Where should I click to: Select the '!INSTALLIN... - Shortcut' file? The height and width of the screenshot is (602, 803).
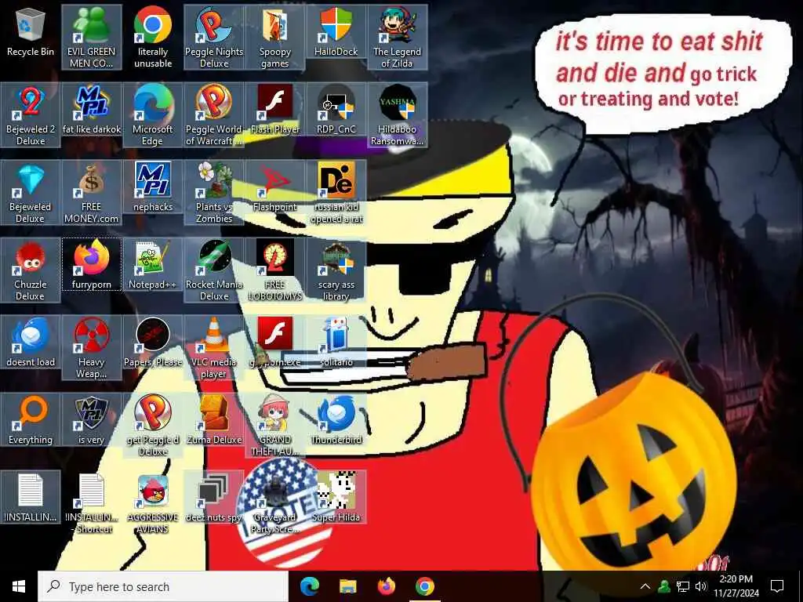pyautogui.click(x=92, y=503)
